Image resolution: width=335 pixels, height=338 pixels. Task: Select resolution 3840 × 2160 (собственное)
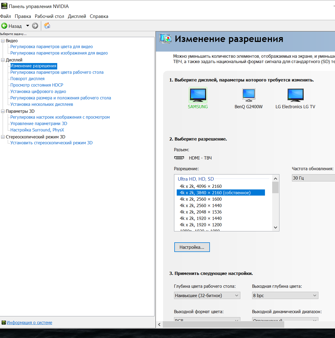pyautogui.click(x=221, y=193)
